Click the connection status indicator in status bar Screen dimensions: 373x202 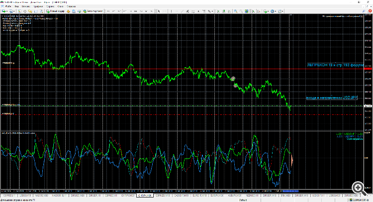pyautogui.click(x=360, y=200)
